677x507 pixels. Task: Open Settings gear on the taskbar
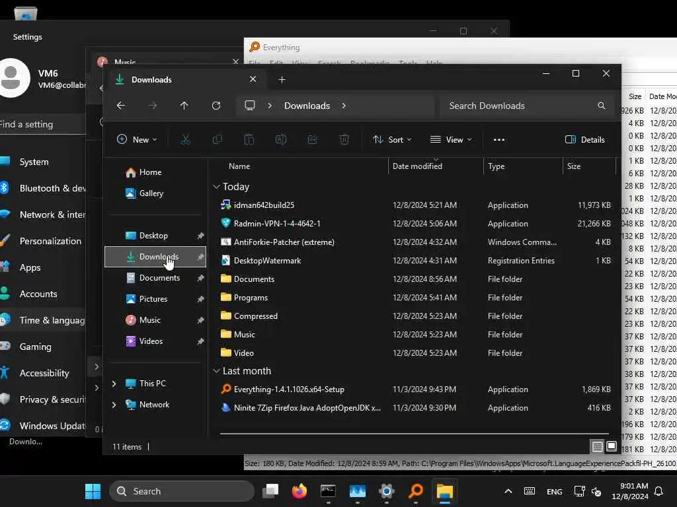386,491
